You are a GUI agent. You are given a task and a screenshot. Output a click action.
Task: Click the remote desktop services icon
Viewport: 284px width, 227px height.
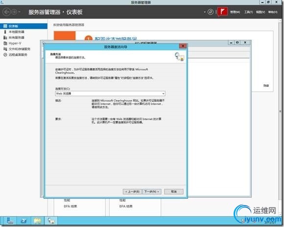pos(5,55)
